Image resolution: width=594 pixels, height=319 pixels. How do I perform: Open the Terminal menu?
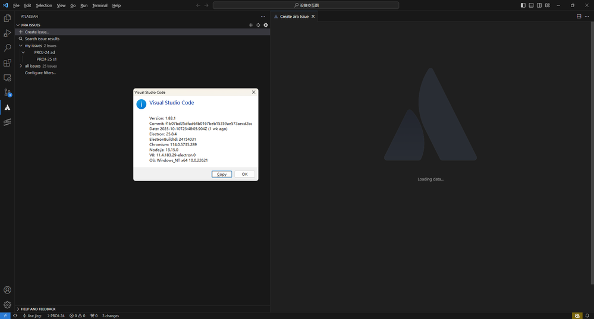[x=100, y=5]
